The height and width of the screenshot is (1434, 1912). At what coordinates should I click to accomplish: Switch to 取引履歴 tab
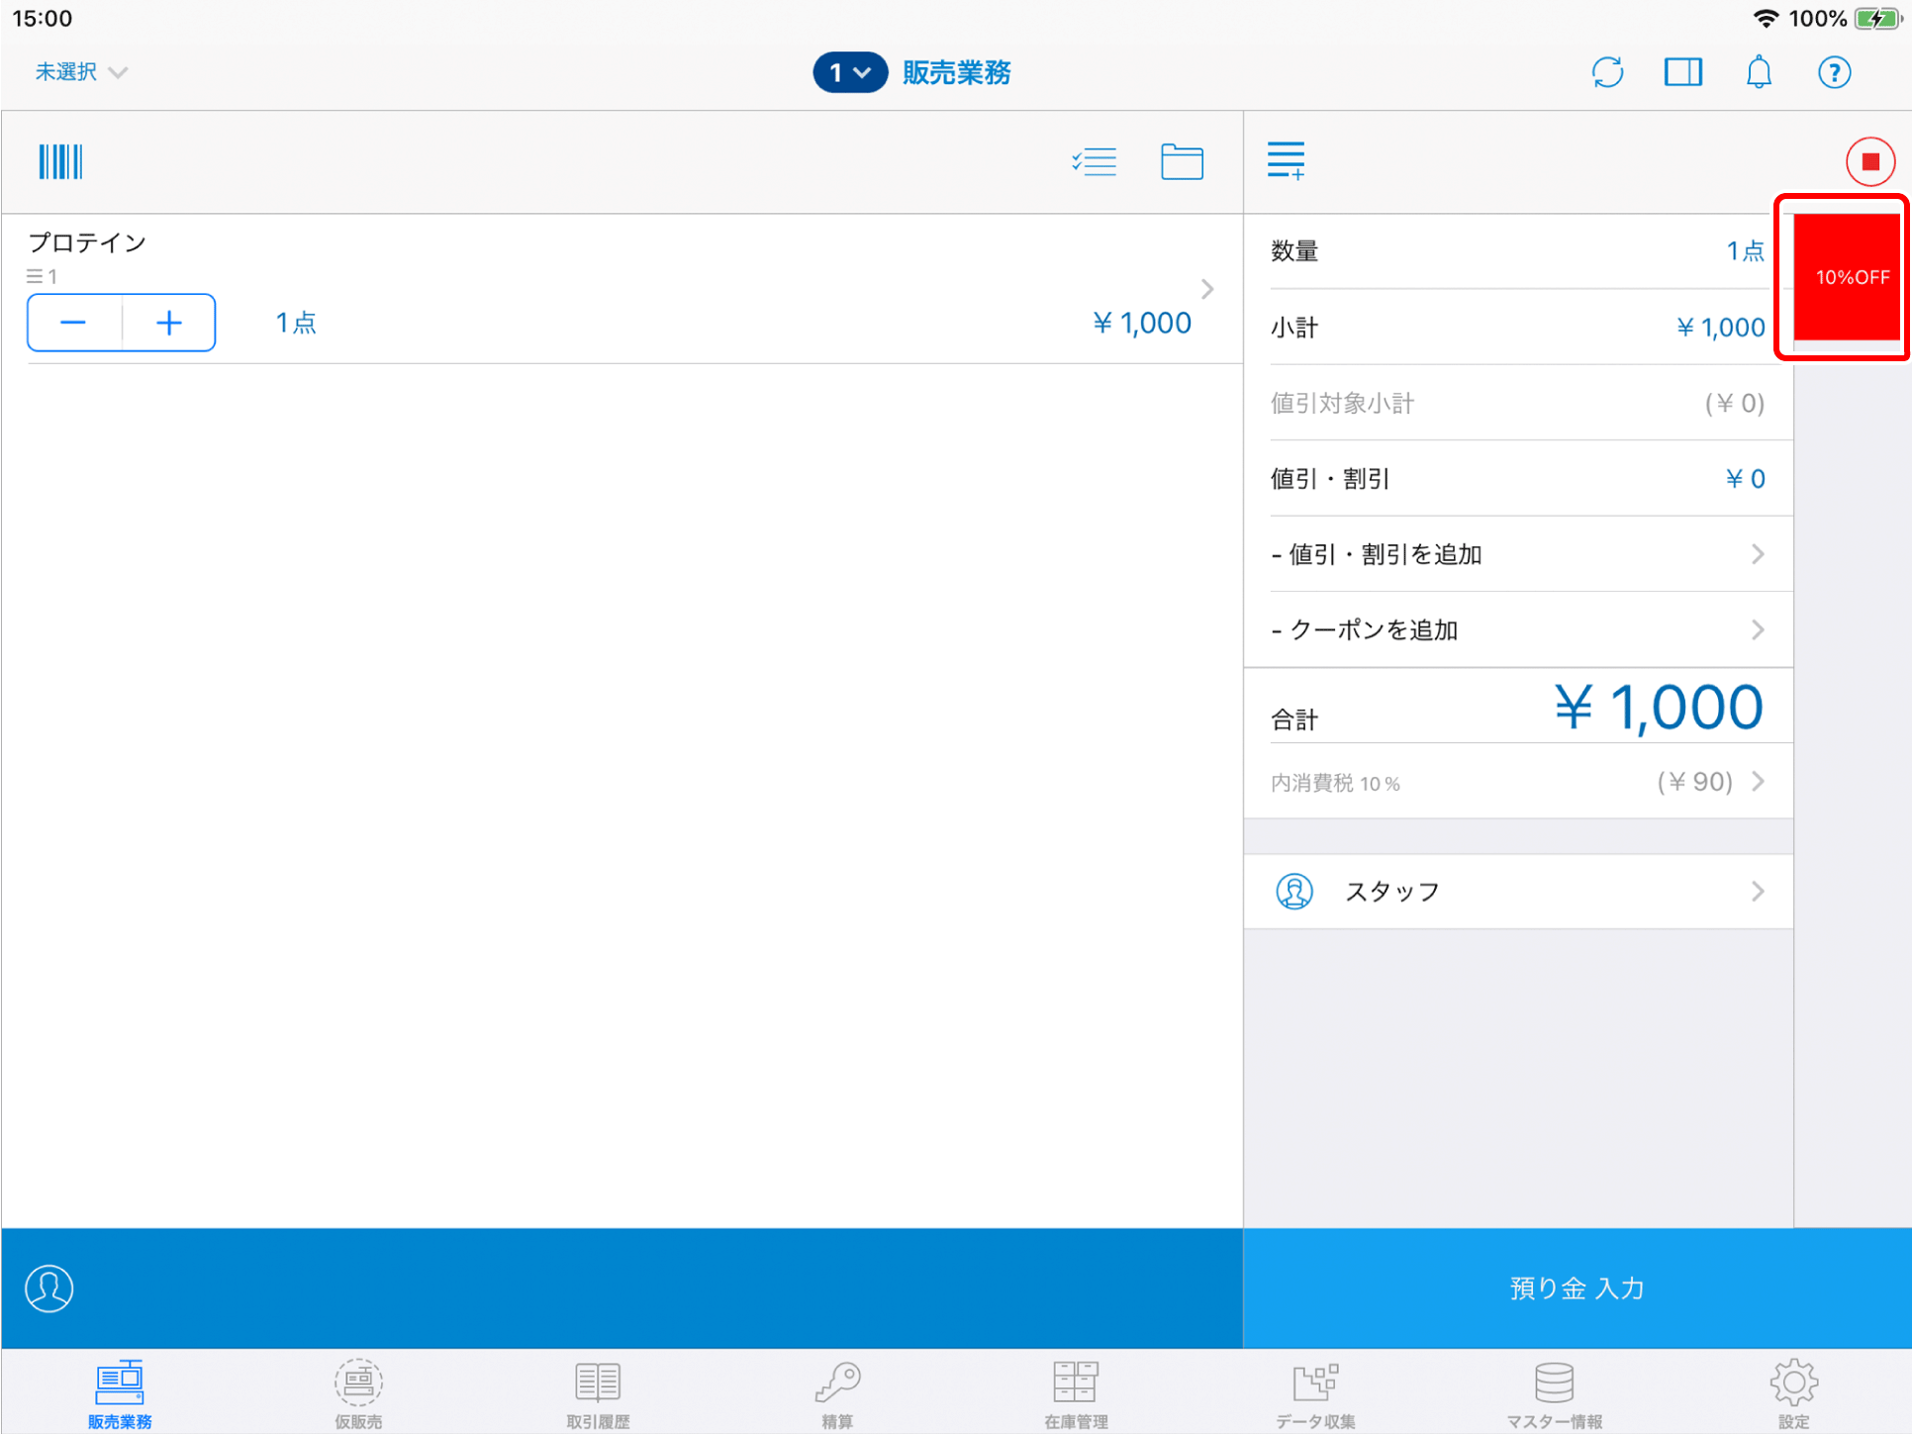[x=598, y=1394]
